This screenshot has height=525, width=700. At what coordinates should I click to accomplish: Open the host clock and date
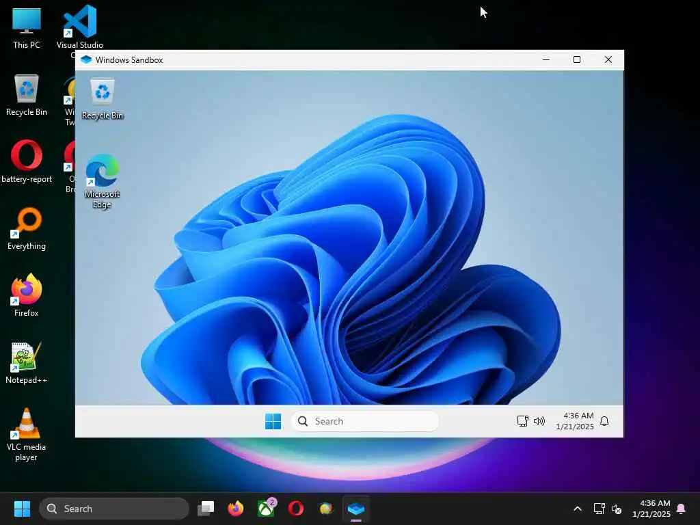tap(651, 509)
